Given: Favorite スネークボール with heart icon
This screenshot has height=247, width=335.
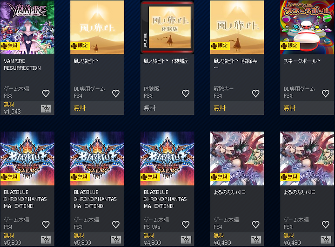Looking at the screenshot, I should click(326, 93).
